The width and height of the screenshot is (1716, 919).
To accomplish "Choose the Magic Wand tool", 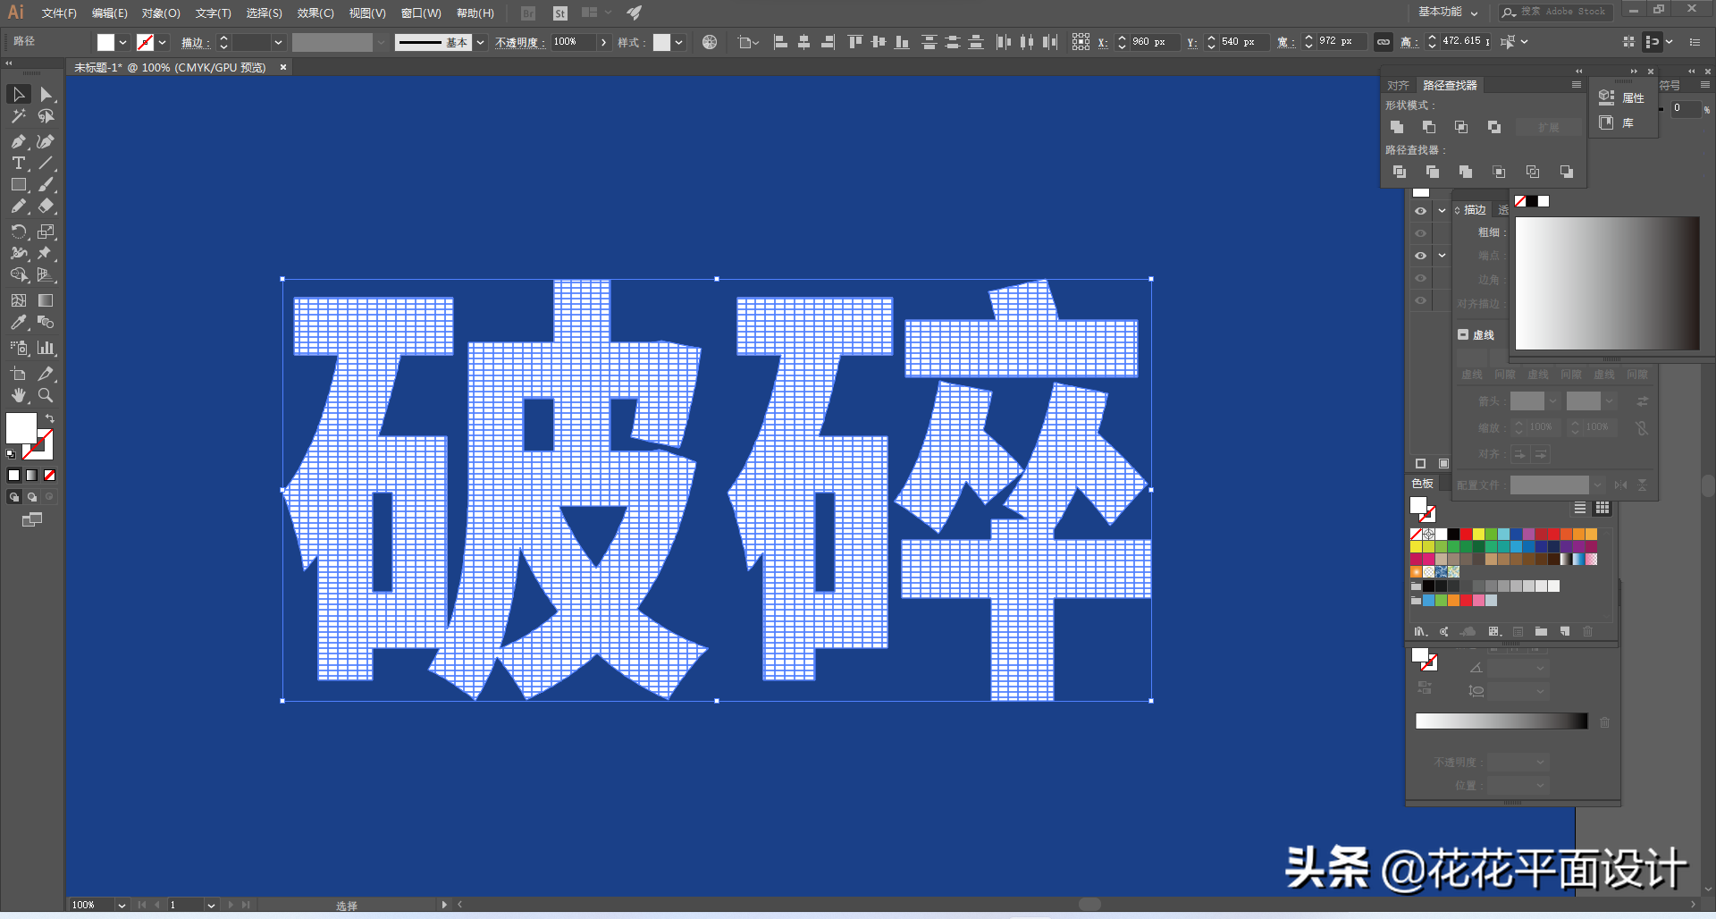I will tap(19, 116).
